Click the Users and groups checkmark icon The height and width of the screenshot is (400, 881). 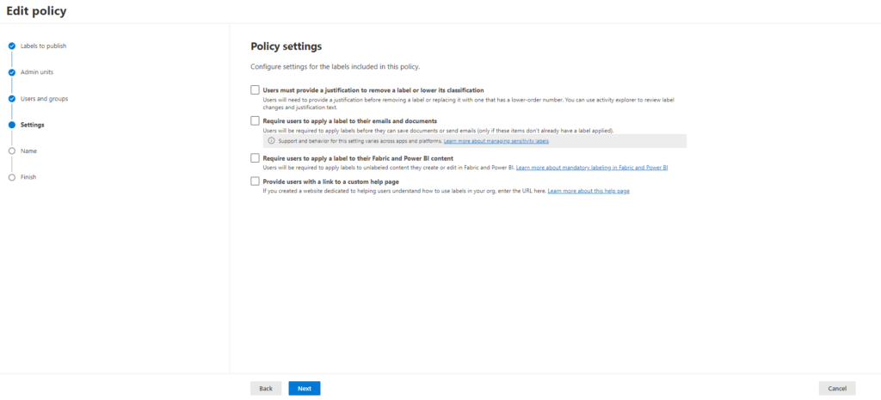12,99
